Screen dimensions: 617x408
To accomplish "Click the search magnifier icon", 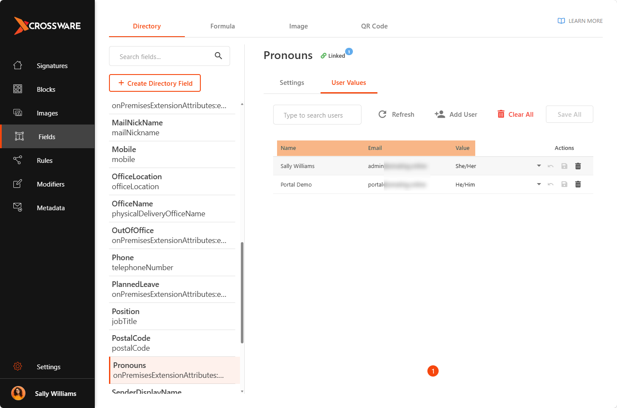I will coord(218,56).
